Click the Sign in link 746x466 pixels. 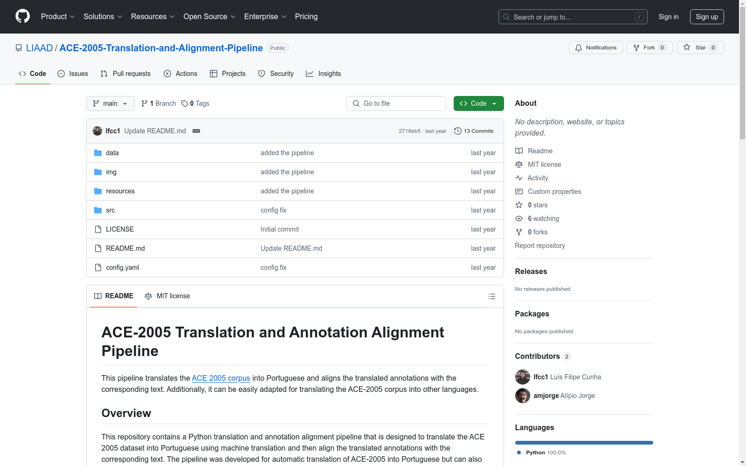point(669,17)
